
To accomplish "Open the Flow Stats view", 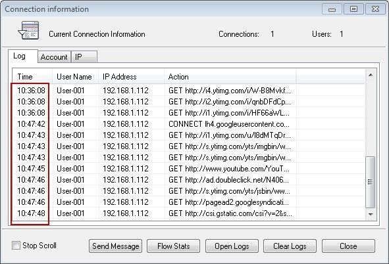I will [173, 246].
